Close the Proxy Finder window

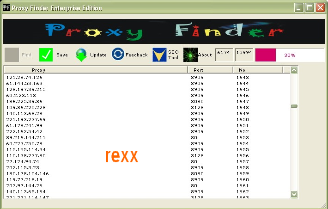(320, 8)
